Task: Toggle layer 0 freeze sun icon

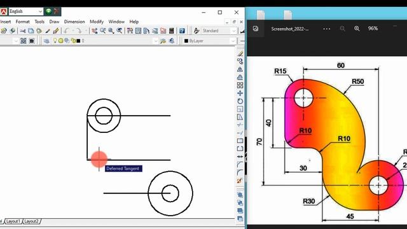Action: click(61, 41)
